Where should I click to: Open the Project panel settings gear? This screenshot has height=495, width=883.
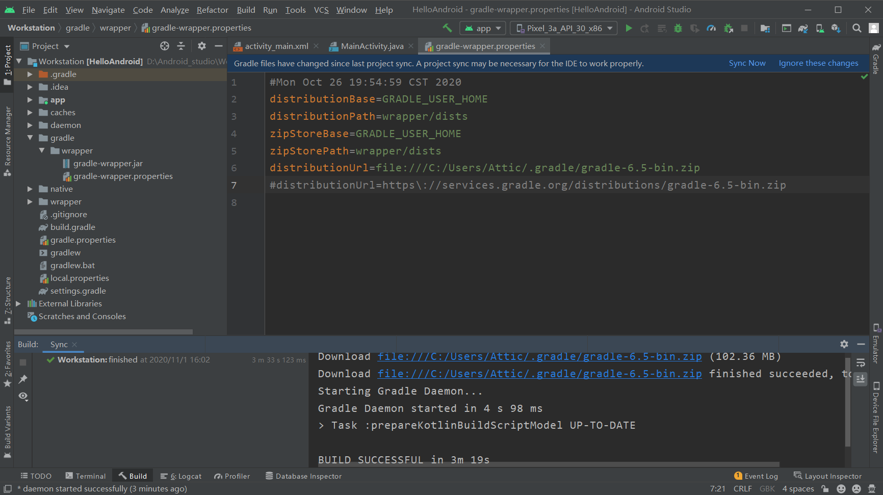point(202,46)
